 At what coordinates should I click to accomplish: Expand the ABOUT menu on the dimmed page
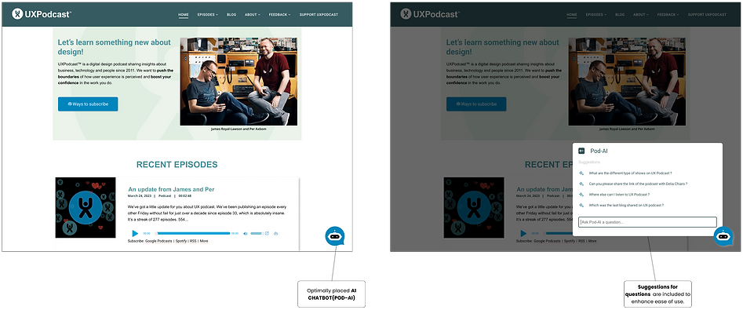[x=641, y=15]
